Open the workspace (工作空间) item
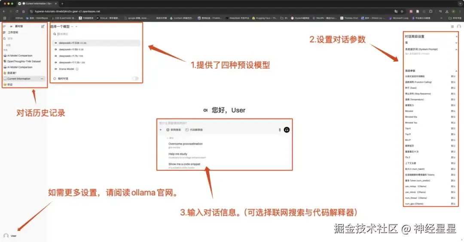 pos(11,33)
